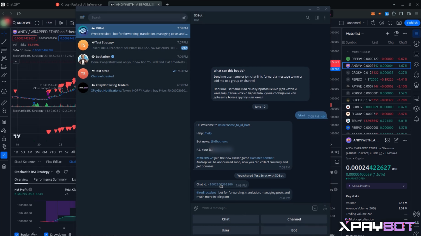Viewport: 421px width, 236px height.
Task: Open the bot commands menu icon
Action: tap(315, 208)
